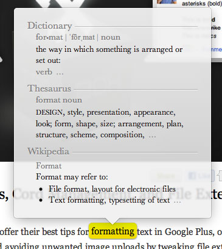The width and height of the screenshot is (222, 249).
Task: Click the asterisks (bold) text
Action: coord(202,4)
